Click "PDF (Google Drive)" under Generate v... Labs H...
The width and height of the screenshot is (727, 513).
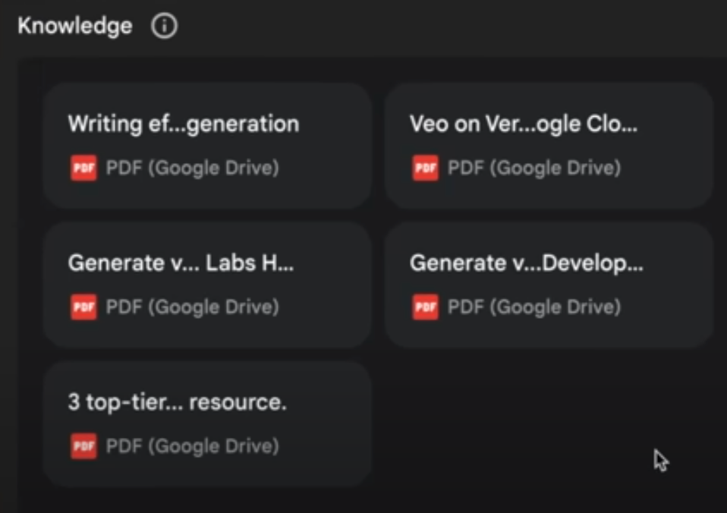[192, 307]
